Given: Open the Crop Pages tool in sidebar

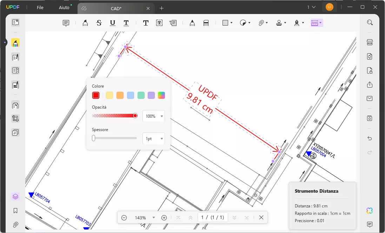Looking at the screenshot, I should coord(15,118).
